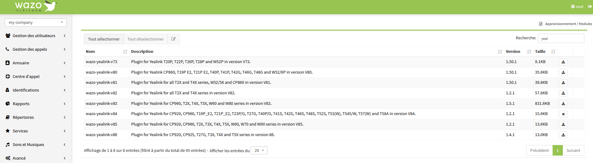593x163 pixels.
Task: Open the my-company tenant dropdown
Action: (36, 23)
